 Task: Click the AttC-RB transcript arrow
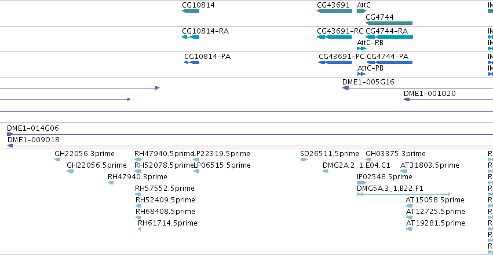click(x=362, y=49)
